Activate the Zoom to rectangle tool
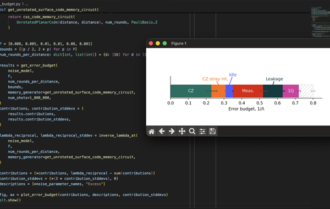The width and height of the screenshot is (330, 209). pyautogui.click(x=192, y=131)
